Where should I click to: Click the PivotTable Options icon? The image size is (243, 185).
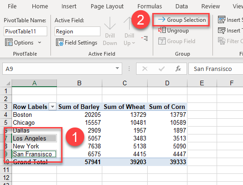9,42
